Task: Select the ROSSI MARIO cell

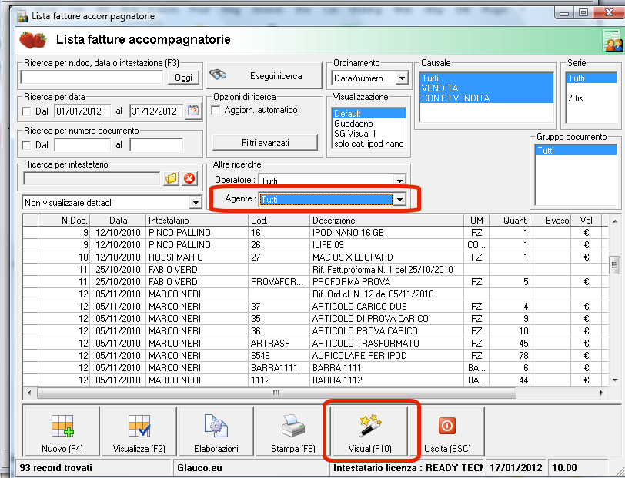Action: click(197, 257)
